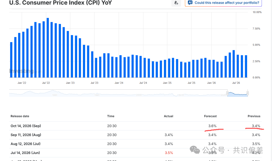Open "Could this release affect your portfolio?" link

pos(227,3)
